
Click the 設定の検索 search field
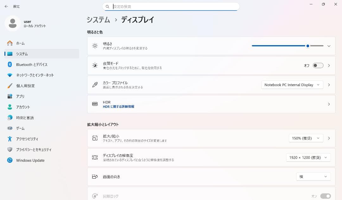(171, 6)
